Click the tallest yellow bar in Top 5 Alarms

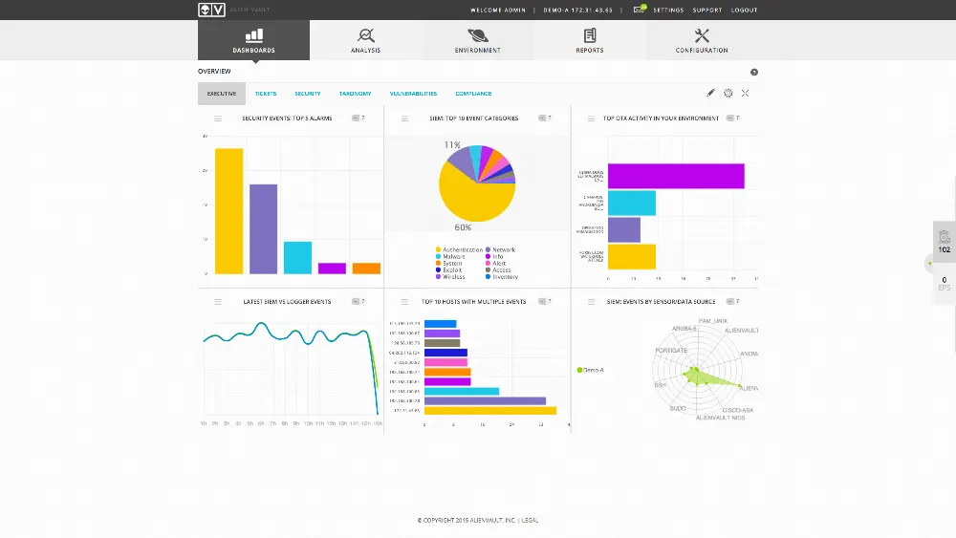click(228, 210)
